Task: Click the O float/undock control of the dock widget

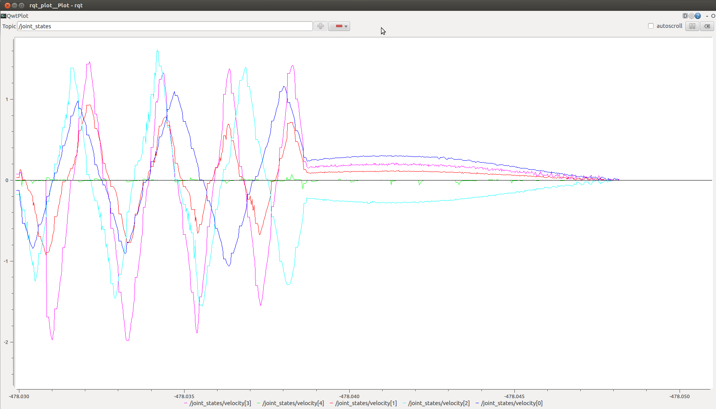Action: [x=713, y=16]
